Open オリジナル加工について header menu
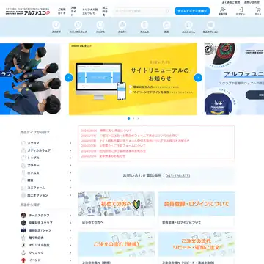 click(90, 11)
